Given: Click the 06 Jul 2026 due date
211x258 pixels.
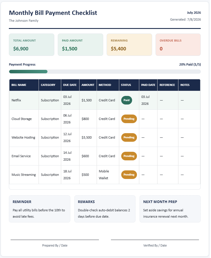Looking at the screenshot, I should (x=70, y=119).
